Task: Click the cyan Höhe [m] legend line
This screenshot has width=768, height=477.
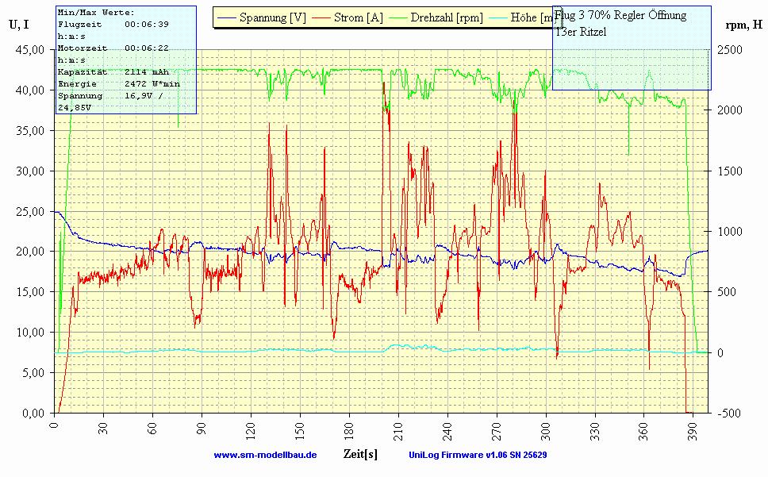Action: [503, 17]
